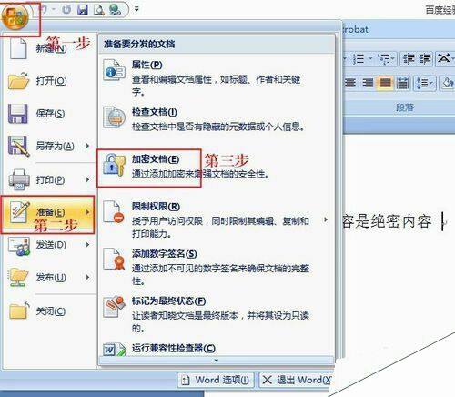Choose Inspect Document (检查文档) icon
This screenshot has width=455, height=397.
[x=114, y=117]
